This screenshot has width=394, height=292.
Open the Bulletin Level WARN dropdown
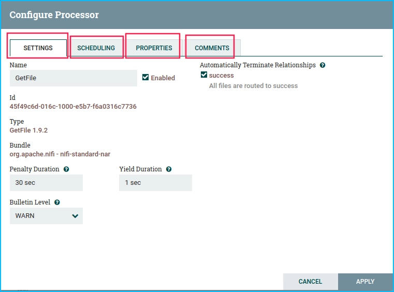(x=46, y=216)
